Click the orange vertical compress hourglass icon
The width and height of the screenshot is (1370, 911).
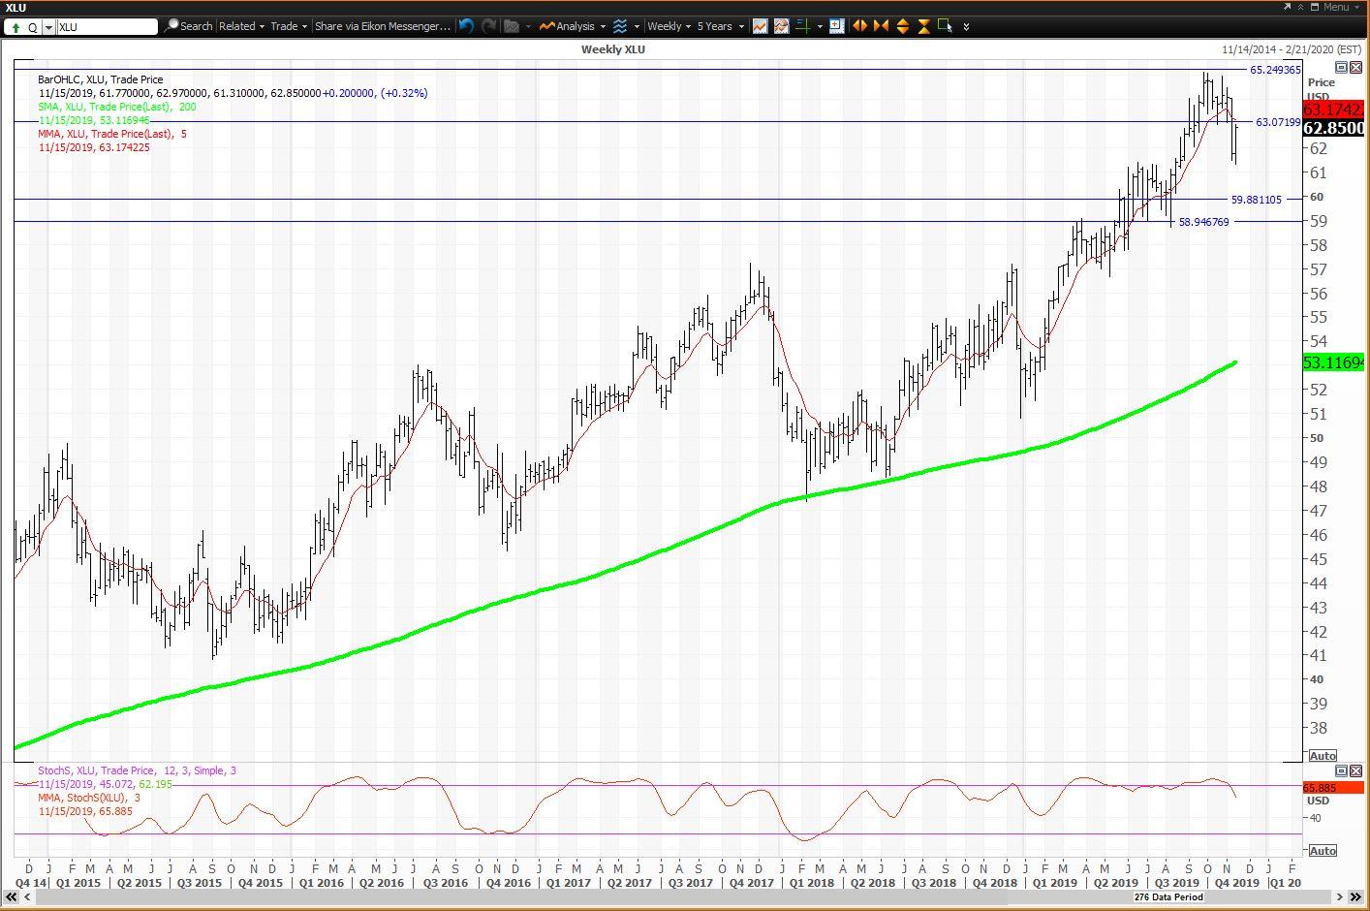pos(922,26)
